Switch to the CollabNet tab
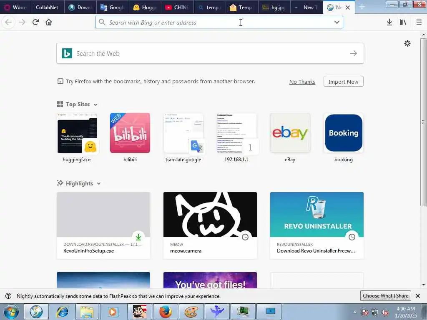The width and height of the screenshot is (427, 320). pyautogui.click(x=47, y=7)
